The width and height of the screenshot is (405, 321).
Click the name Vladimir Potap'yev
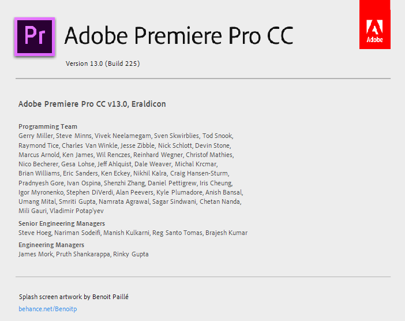[77, 211]
